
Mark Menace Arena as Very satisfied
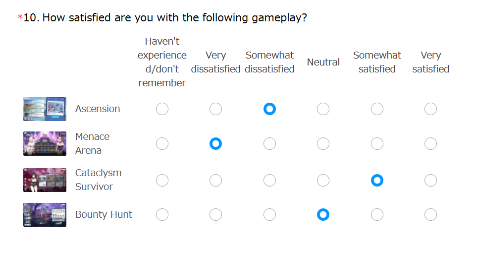pos(430,143)
